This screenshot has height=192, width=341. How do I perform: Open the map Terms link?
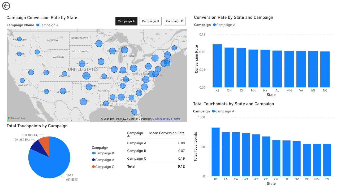(x=177, y=119)
